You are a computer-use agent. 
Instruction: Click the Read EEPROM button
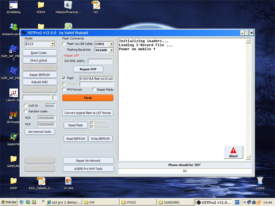tap(75, 139)
